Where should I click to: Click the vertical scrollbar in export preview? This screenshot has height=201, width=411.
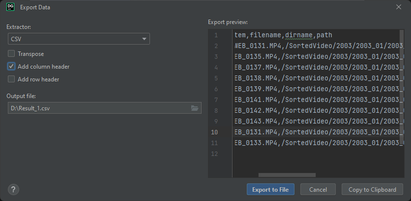point(402,88)
